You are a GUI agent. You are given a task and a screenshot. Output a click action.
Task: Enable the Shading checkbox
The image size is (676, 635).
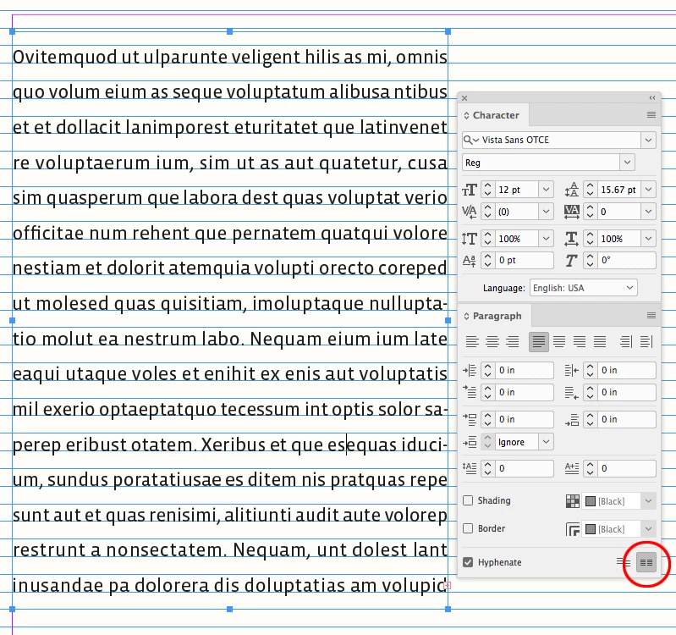pos(468,500)
